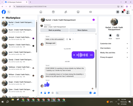The height and width of the screenshot is (106, 133).
Task: Click the back arrow beside Marketplace
Action: coord(3,18)
